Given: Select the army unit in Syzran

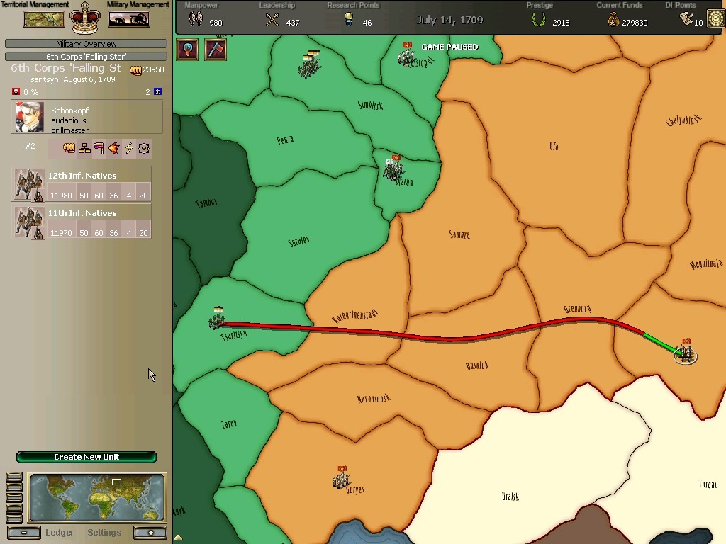Looking at the screenshot, I should [x=393, y=168].
